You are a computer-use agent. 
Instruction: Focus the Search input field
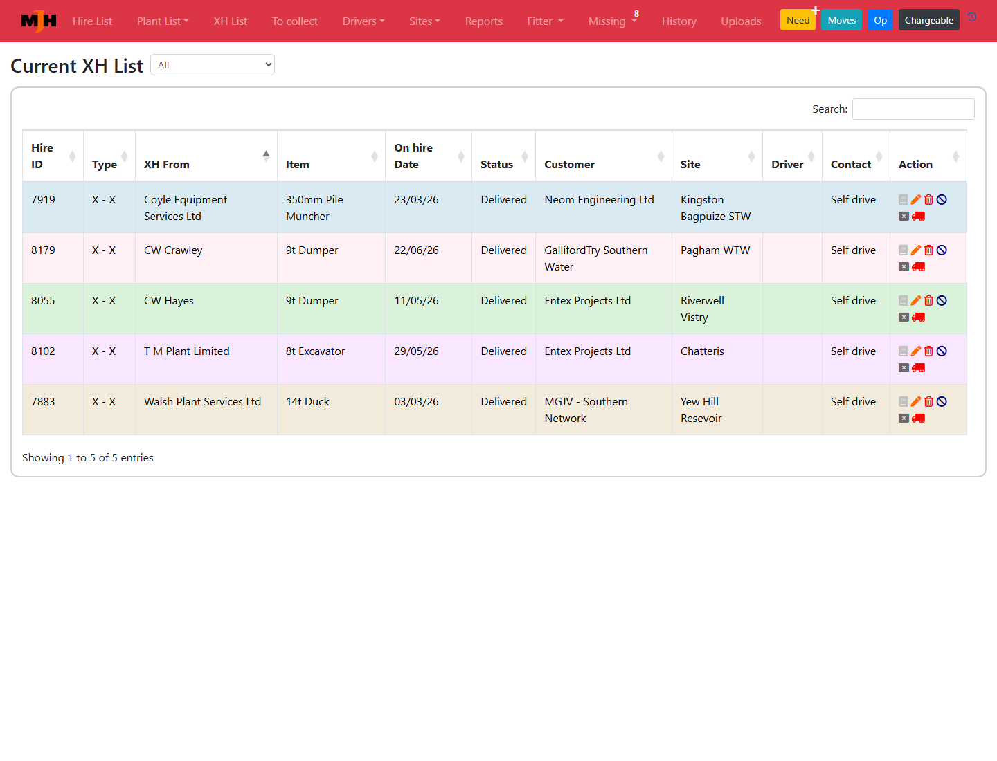[913, 109]
